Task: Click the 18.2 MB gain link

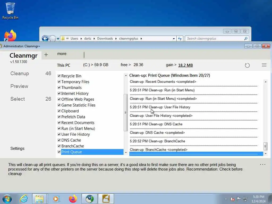Action: (x=185, y=65)
